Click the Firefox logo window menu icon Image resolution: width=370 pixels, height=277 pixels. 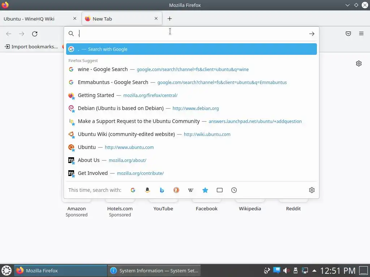(5, 5)
